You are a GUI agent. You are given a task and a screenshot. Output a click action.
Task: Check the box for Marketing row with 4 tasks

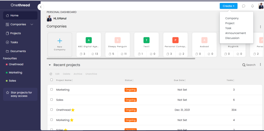52,120
